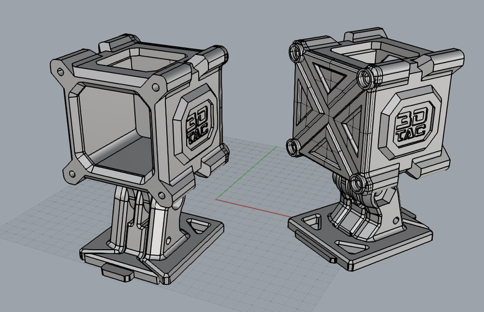484x312 pixels.
Task: Click the 3D TAC logo on left model
Action: tap(197, 125)
